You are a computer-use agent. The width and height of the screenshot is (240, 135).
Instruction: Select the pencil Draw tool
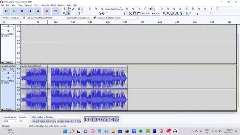(73, 9)
